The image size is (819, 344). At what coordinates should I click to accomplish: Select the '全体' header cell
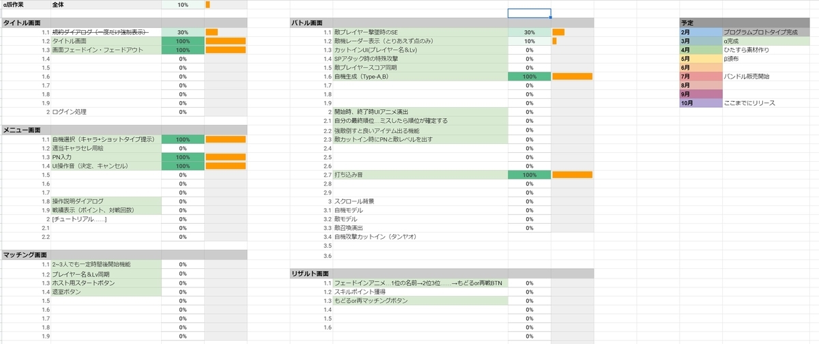coord(106,5)
